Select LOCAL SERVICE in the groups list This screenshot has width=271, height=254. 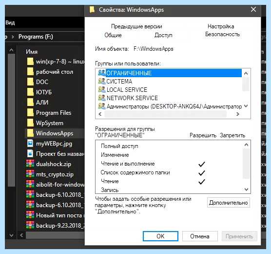(x=127, y=89)
